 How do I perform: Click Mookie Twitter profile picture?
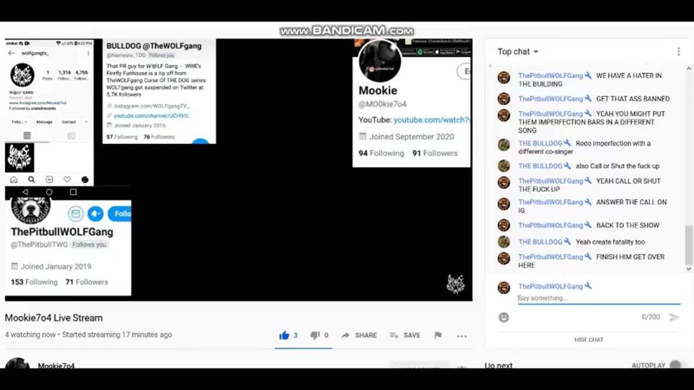[x=380, y=61]
